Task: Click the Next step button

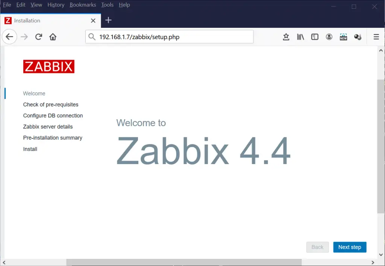Action: point(350,247)
